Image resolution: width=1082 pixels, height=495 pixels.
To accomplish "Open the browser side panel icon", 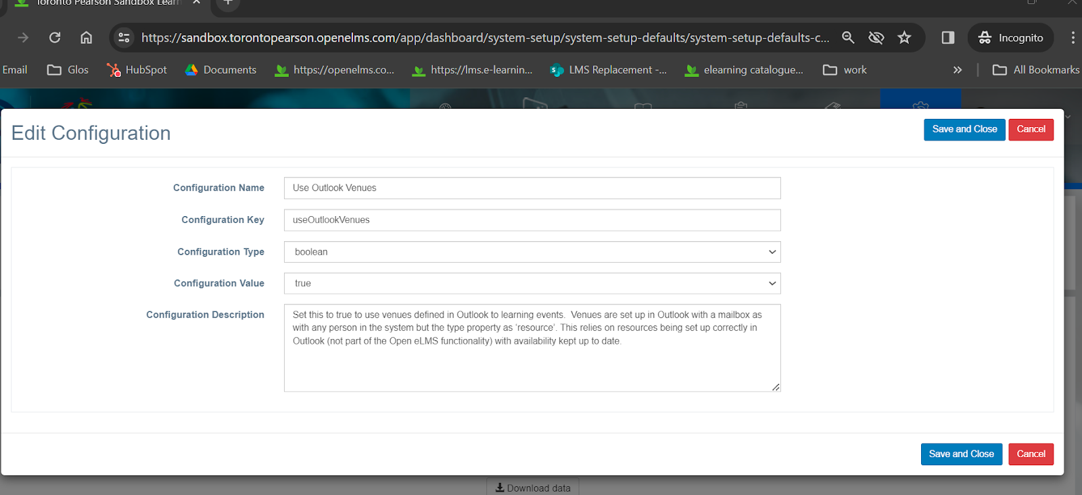I will [948, 37].
